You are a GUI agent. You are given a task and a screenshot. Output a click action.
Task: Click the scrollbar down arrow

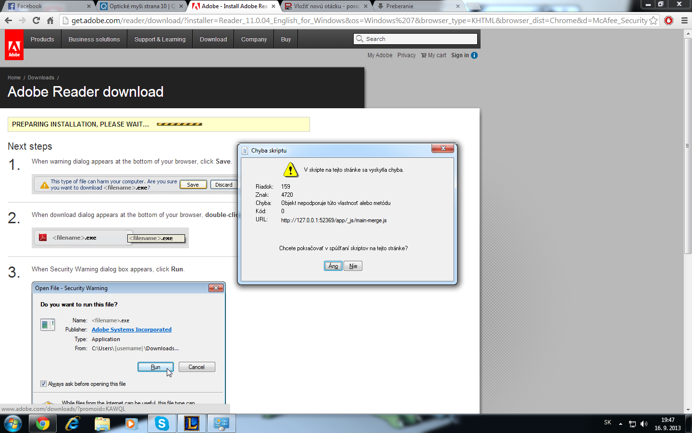click(688, 410)
